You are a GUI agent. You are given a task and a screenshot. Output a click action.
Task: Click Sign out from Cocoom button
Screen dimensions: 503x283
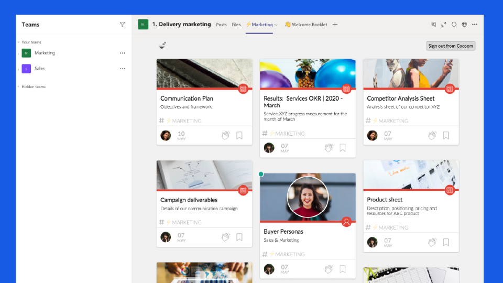(451, 46)
